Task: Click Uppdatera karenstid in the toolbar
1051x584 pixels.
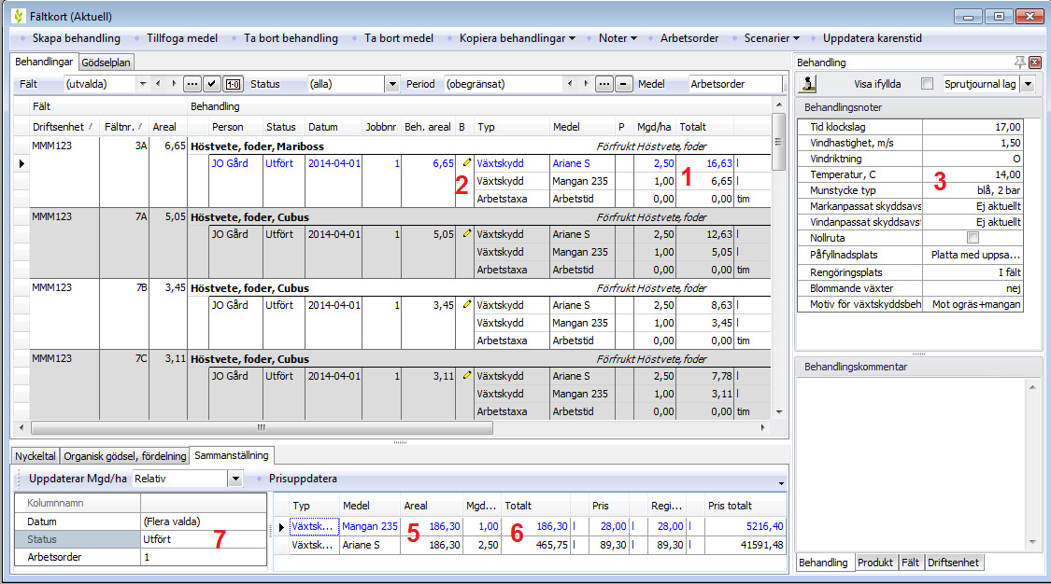Action: click(872, 38)
